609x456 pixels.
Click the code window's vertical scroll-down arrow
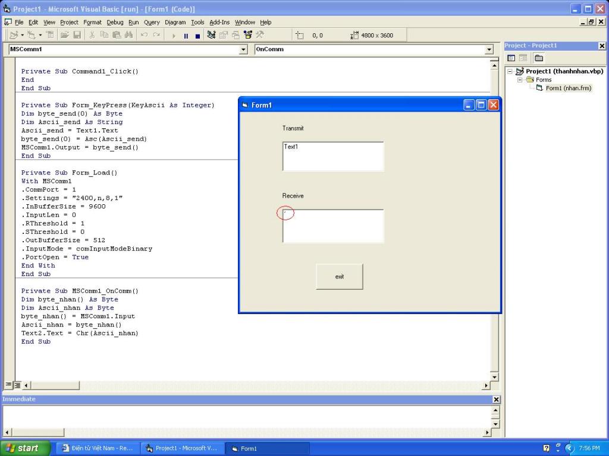[x=494, y=377]
